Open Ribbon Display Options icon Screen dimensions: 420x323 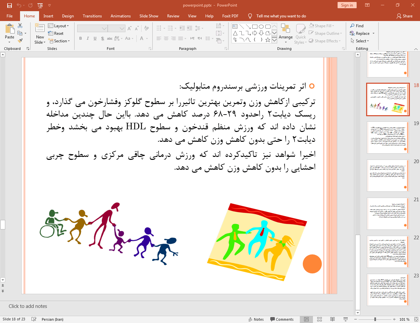(367, 5)
